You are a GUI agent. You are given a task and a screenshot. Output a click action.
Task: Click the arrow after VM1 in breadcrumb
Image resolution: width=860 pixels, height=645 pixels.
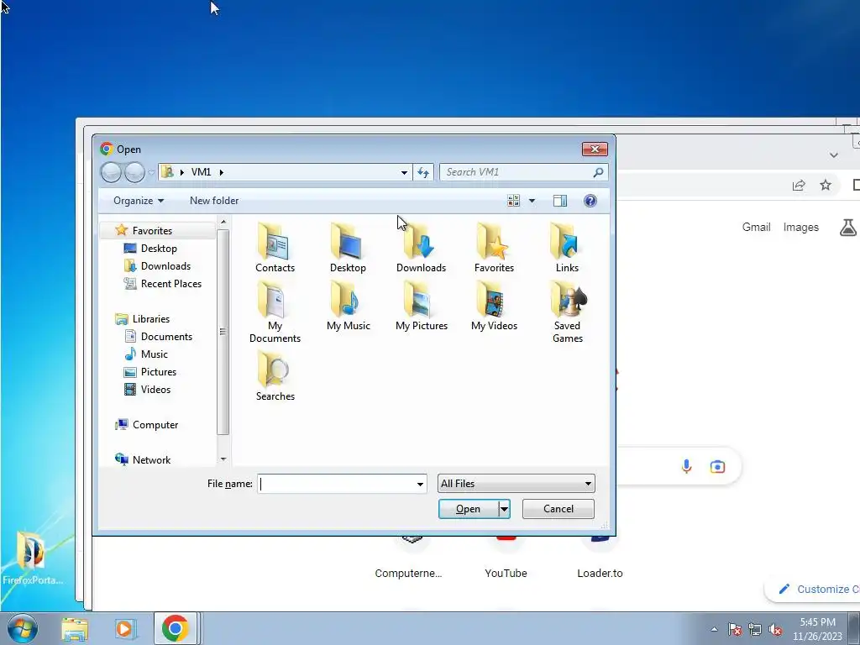coord(222,172)
